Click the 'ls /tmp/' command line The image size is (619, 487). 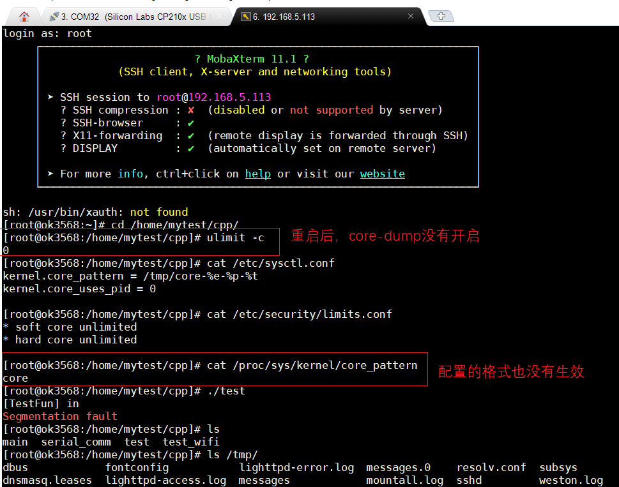point(130,454)
